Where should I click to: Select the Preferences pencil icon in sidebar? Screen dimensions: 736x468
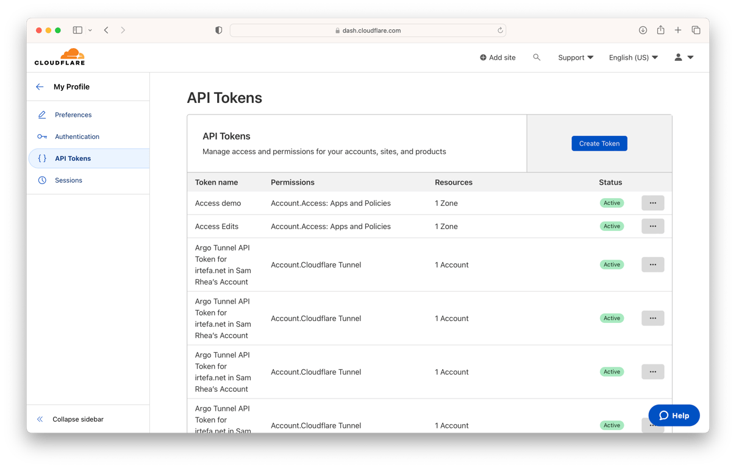(x=41, y=115)
